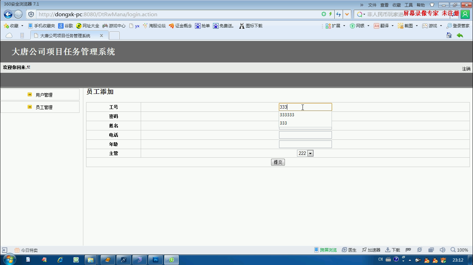Open the 主管 dropdown showing 222
Viewport: 473px width, 265px height.
305,153
